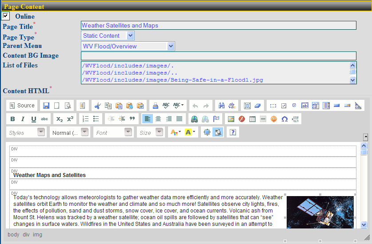Toggle Italic formatting
Image resolution: width=372 pixels, height=244 pixels.
tap(23, 119)
